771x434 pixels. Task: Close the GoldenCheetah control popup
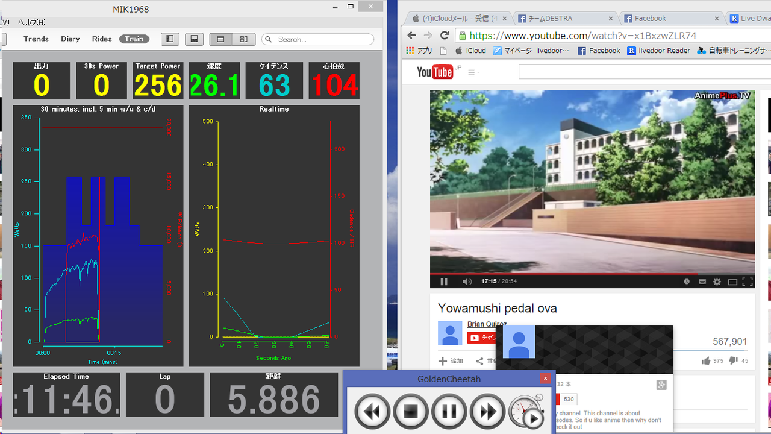[x=545, y=379]
